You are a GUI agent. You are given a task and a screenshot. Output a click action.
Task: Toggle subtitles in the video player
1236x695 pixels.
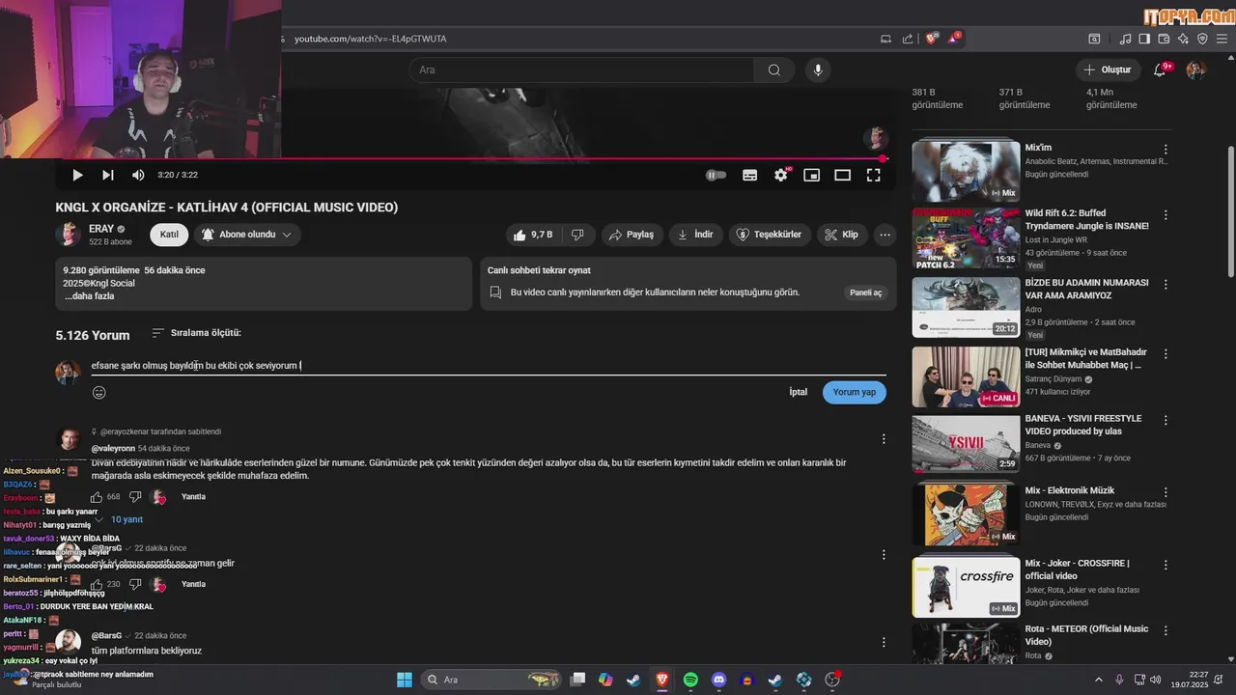(749, 175)
